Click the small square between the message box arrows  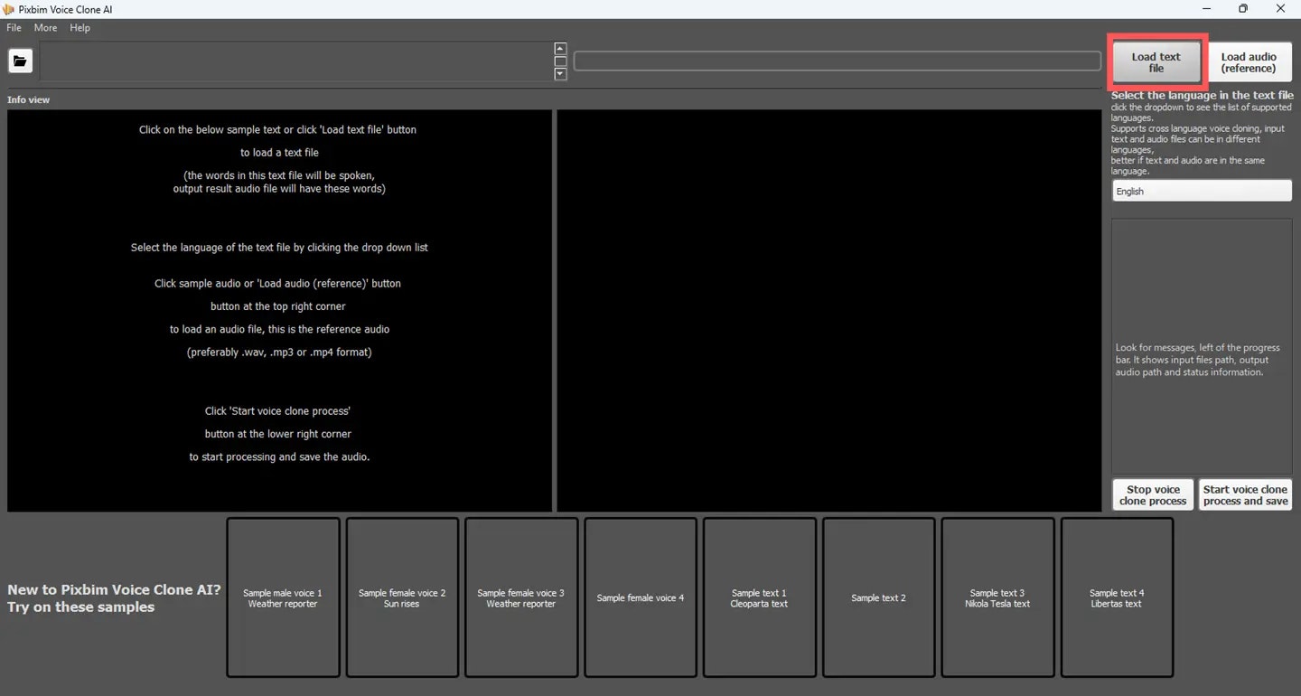point(560,61)
